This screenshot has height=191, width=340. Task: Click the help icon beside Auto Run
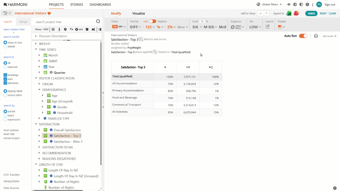(x=316, y=36)
